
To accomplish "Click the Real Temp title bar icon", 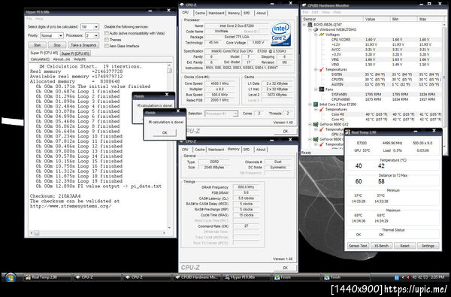I will [348, 132].
